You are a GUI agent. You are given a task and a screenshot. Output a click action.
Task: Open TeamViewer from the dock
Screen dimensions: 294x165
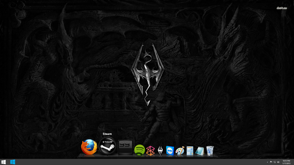pos(170,151)
